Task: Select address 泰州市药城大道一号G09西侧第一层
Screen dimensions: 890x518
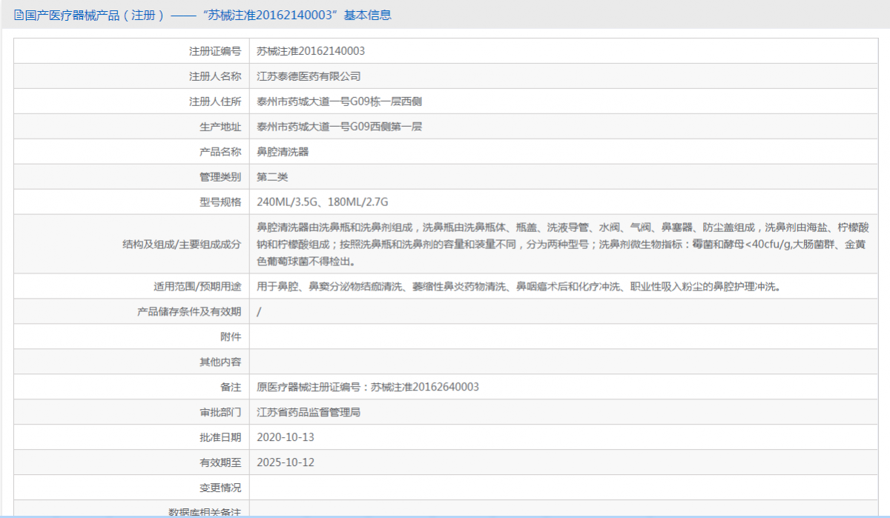Action: point(340,127)
